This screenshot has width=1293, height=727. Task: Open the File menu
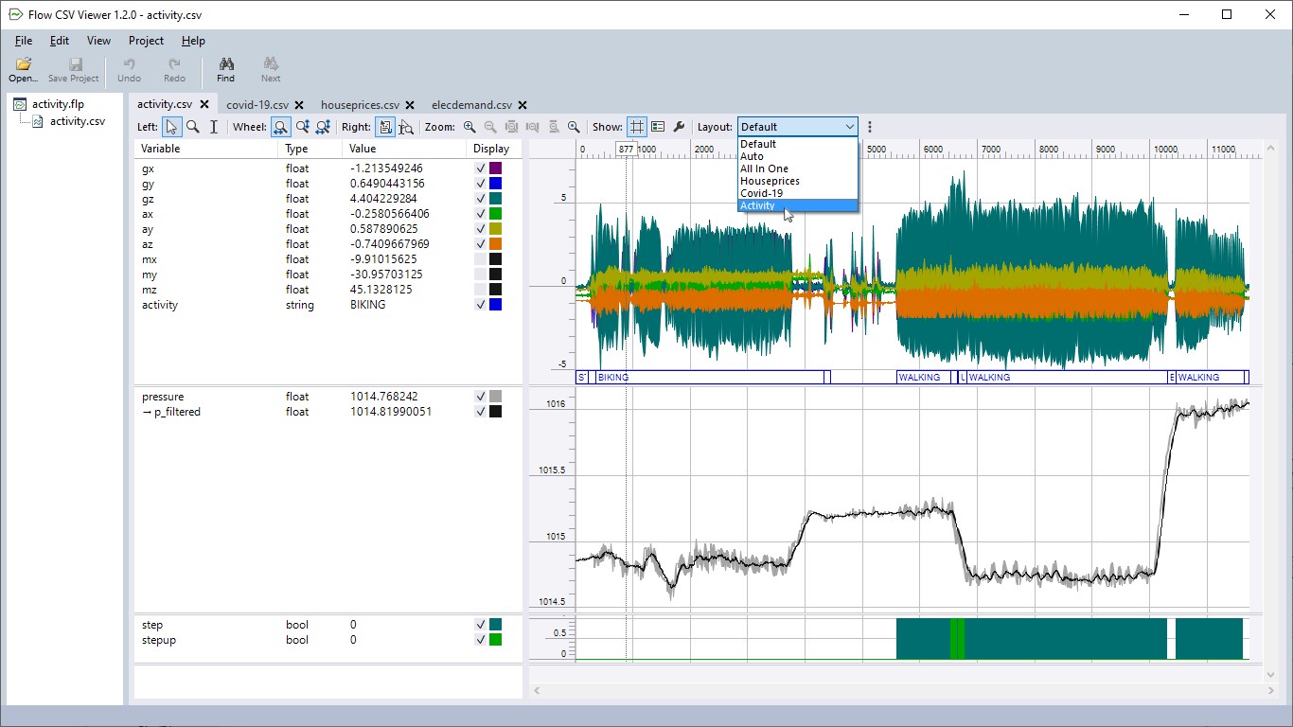coord(24,41)
